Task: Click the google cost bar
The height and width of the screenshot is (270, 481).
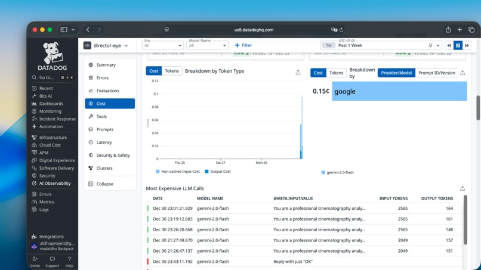Action: pos(399,91)
